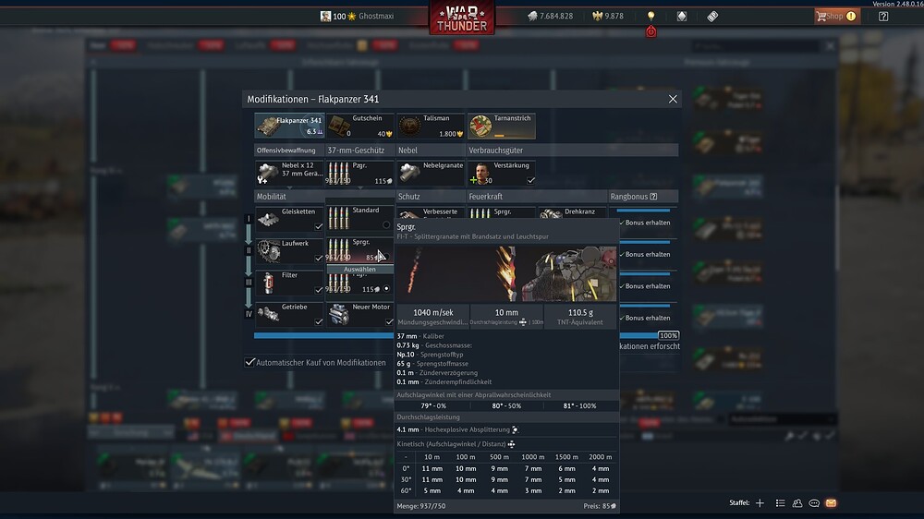Open the warbond diamond icon
Image resolution: width=924 pixels, height=519 pixels.
[x=682, y=16]
